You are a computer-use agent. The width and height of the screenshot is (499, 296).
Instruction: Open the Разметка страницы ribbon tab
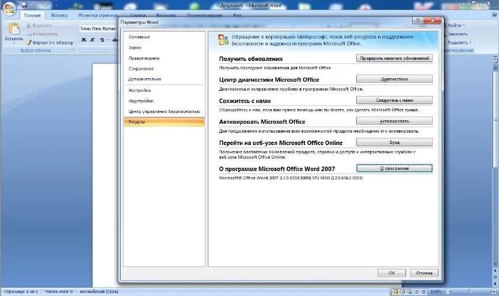point(99,15)
